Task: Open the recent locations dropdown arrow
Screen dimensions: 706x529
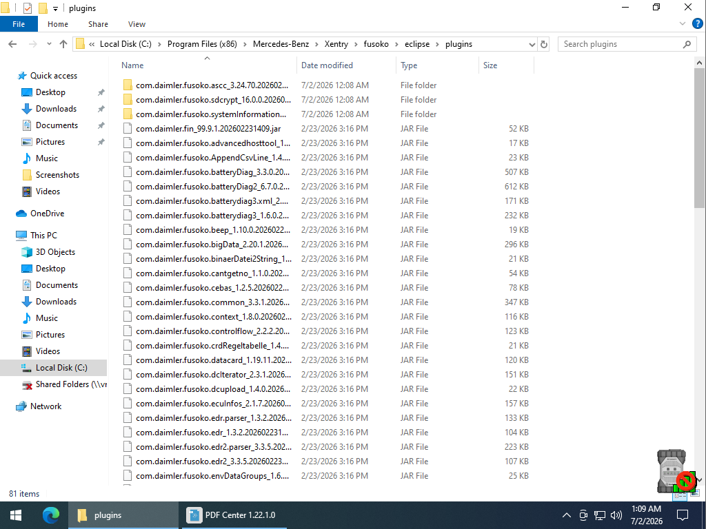Action: (x=49, y=44)
